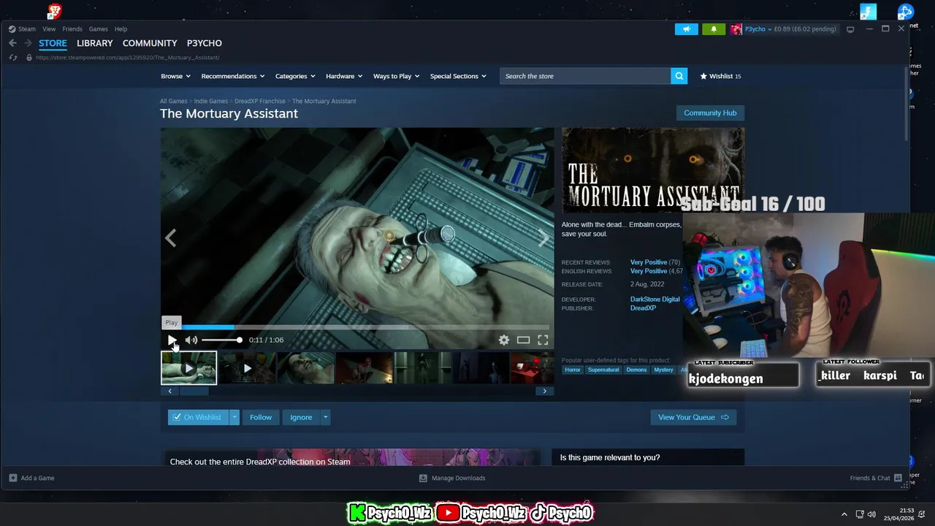Switch trailer to theater mode
The width and height of the screenshot is (935, 526).
tap(523, 340)
